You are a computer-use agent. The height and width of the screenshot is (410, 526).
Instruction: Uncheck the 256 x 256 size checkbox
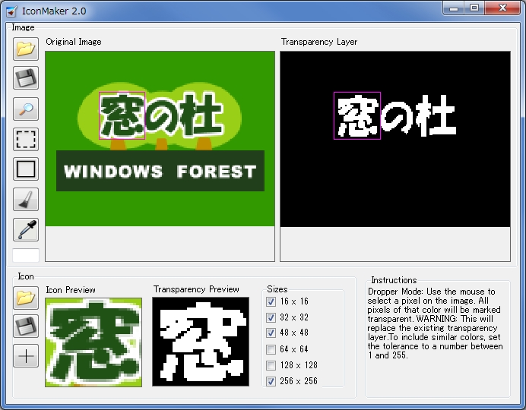(271, 381)
